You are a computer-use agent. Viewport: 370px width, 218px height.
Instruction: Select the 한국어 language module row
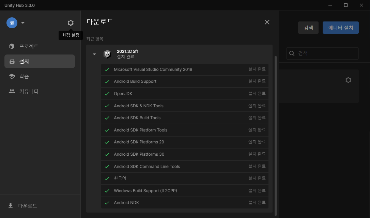pyautogui.click(x=185, y=178)
